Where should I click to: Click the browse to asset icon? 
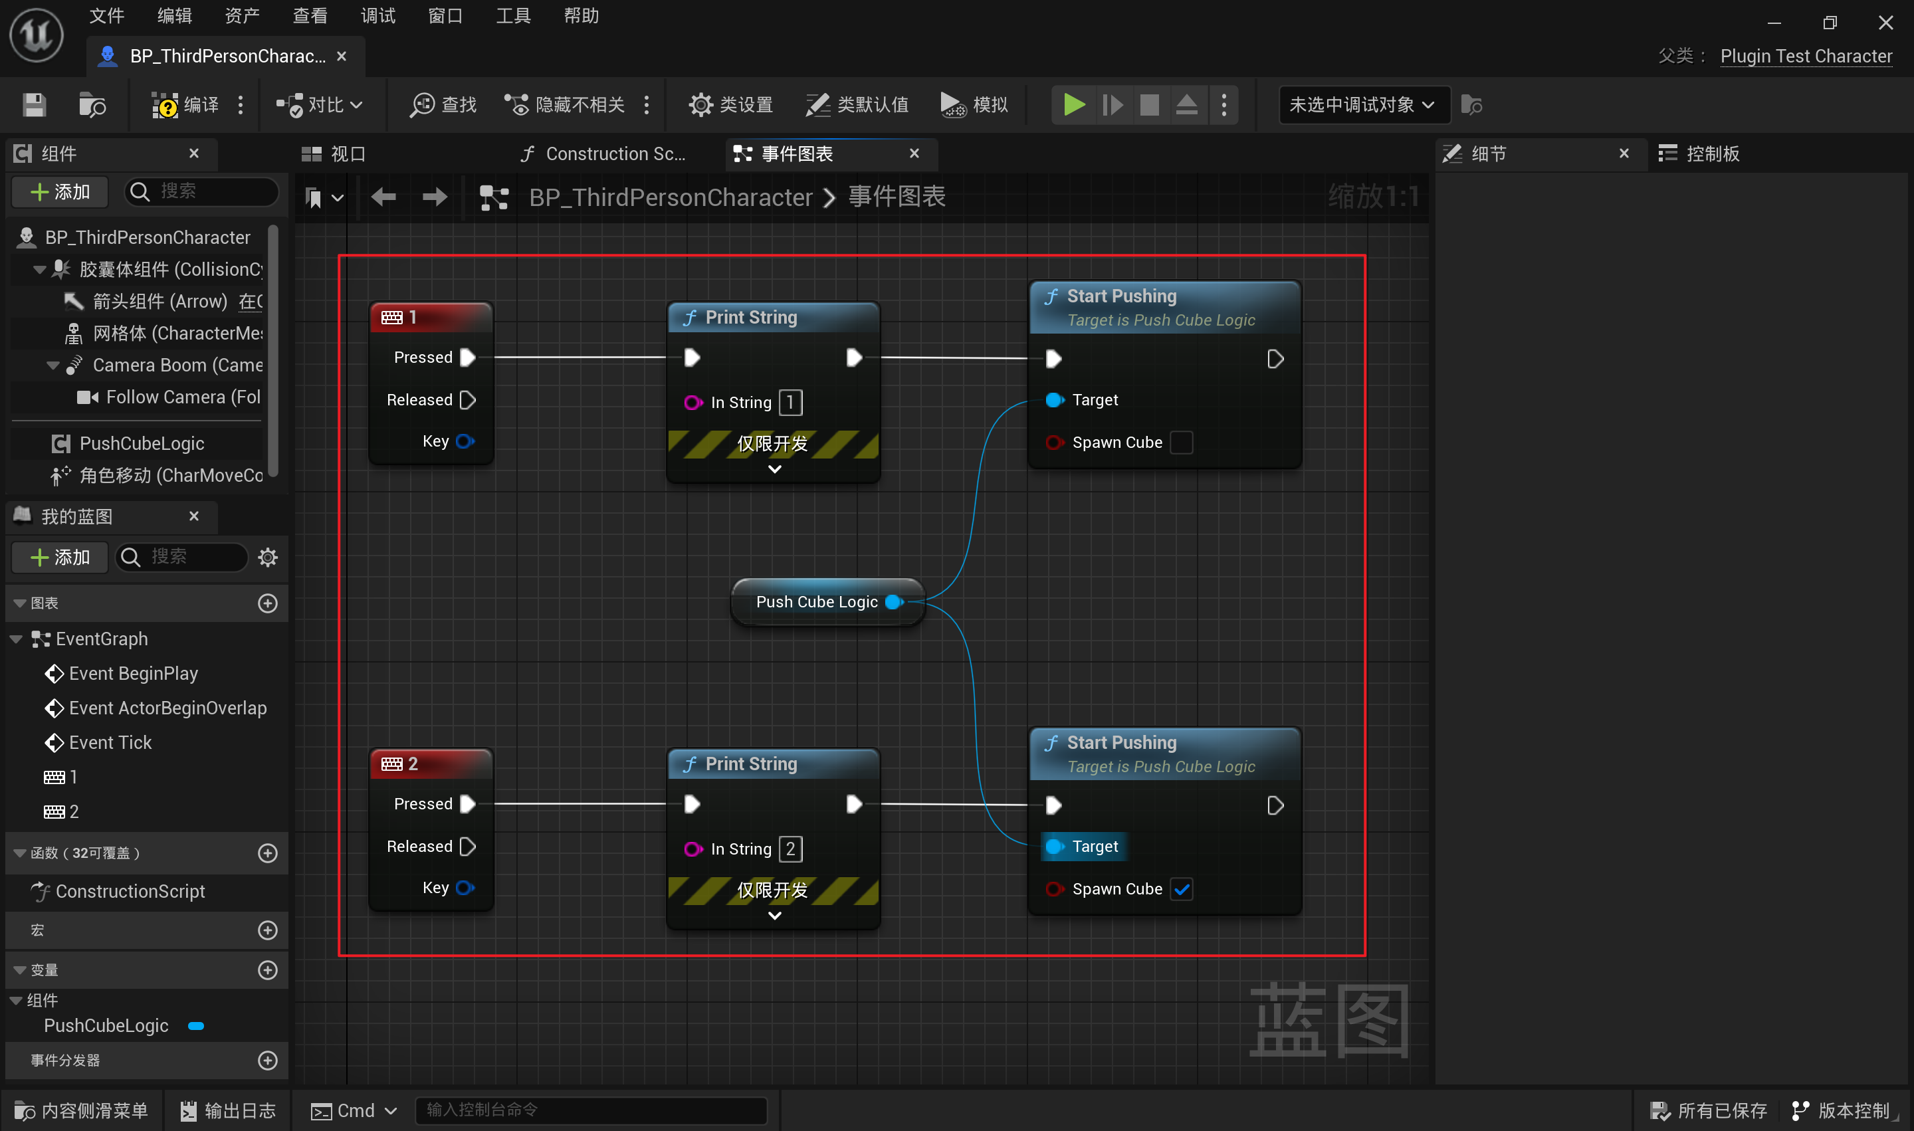point(92,104)
